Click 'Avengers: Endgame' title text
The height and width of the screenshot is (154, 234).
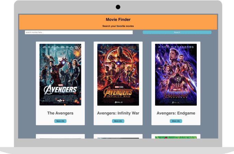coord(176,113)
